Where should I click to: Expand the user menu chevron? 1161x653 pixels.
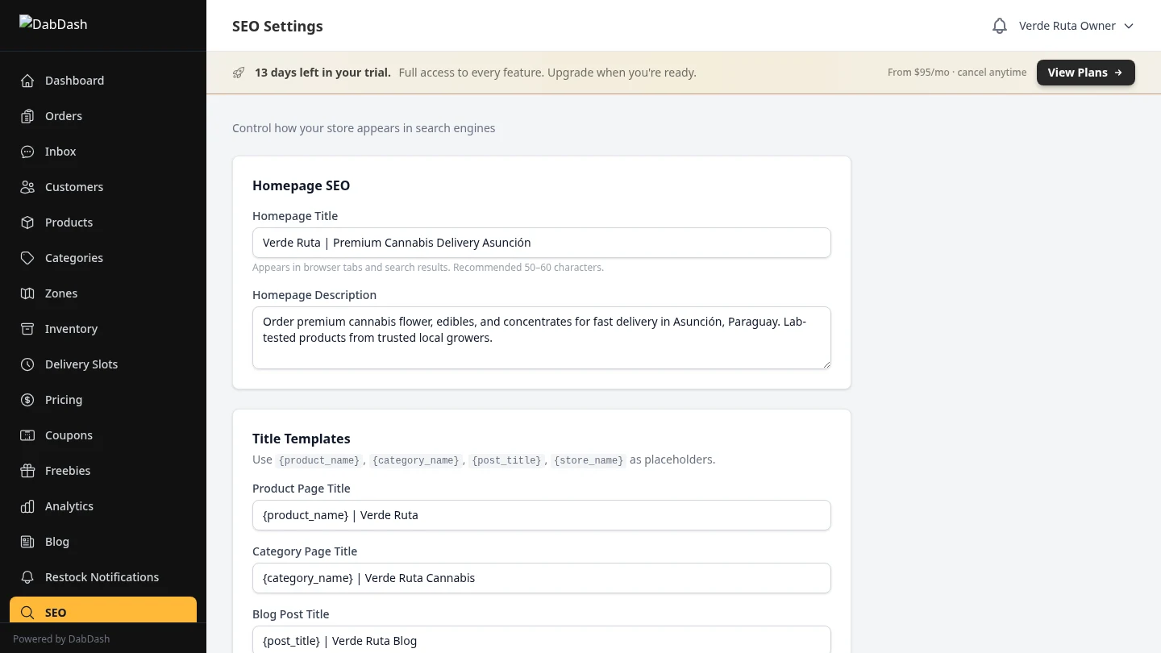click(1129, 25)
